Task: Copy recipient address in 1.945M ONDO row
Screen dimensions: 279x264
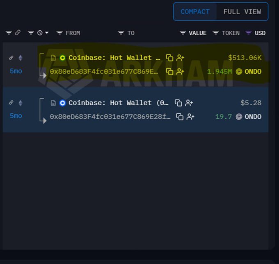Action: [169, 72]
